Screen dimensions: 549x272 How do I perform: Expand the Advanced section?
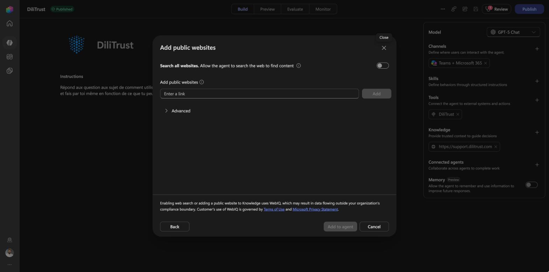tap(178, 111)
